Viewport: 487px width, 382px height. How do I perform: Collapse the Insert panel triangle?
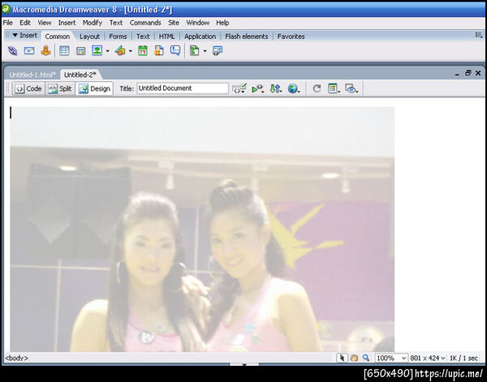coord(15,35)
